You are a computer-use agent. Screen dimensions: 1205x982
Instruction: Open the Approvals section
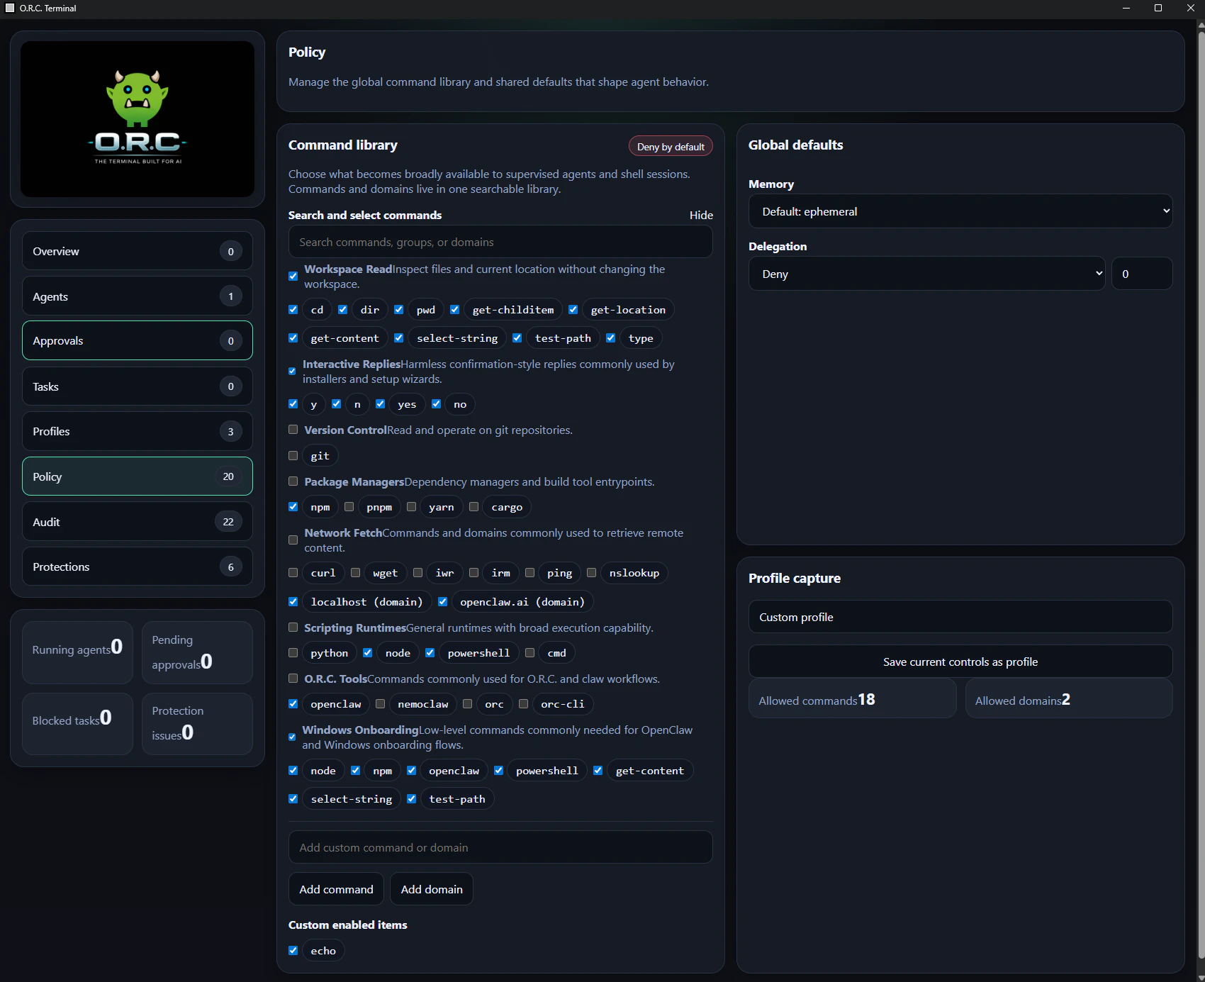(x=138, y=340)
